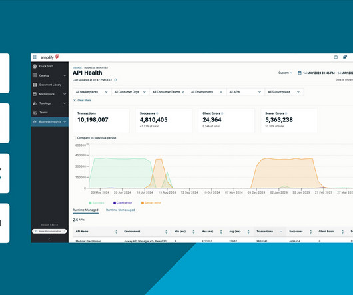Sort table by Min (ms) arrows
The image size is (353, 295).
[x=194, y=232]
